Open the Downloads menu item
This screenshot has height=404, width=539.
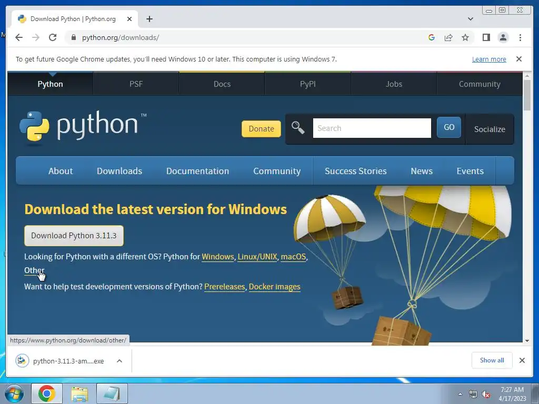119,171
